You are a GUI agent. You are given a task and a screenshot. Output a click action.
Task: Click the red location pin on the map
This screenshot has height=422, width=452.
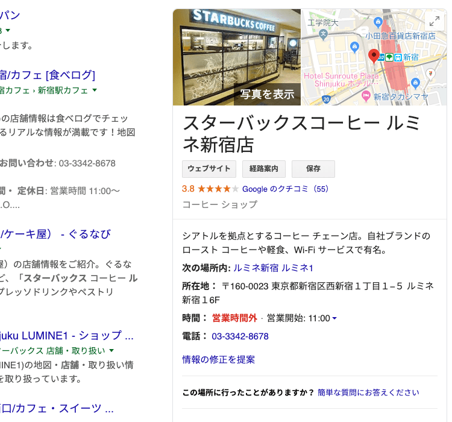[x=374, y=56]
